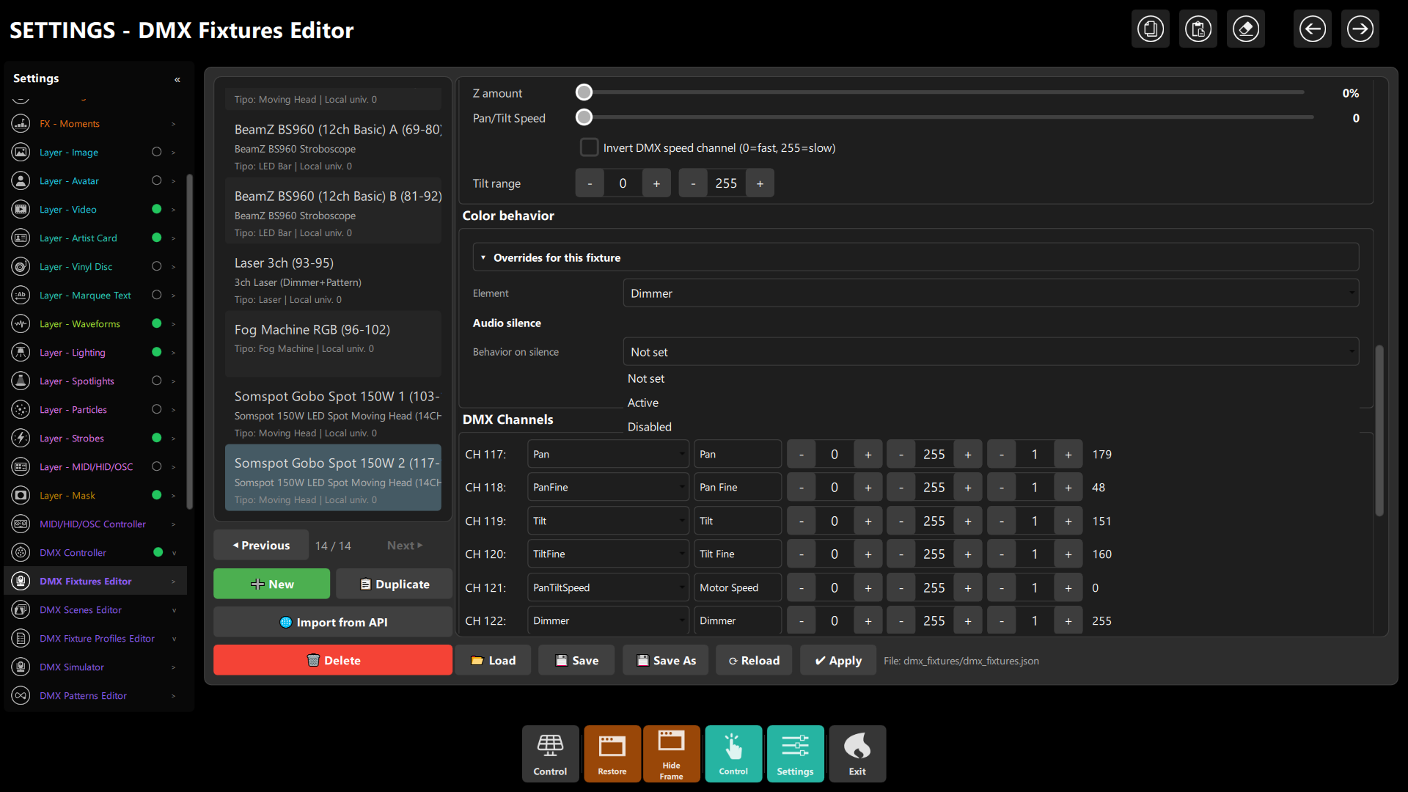Click the copy icon in top toolbar

[x=1151, y=29]
